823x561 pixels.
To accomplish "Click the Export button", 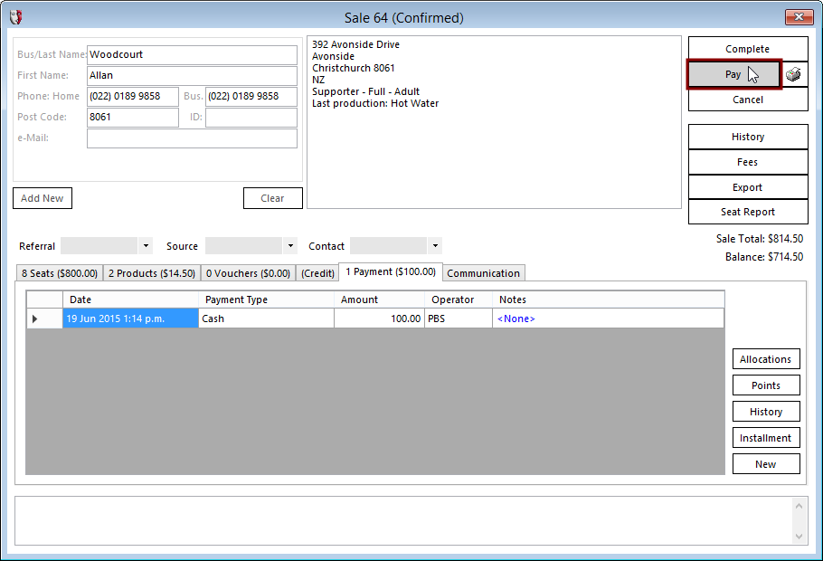I will click(748, 187).
